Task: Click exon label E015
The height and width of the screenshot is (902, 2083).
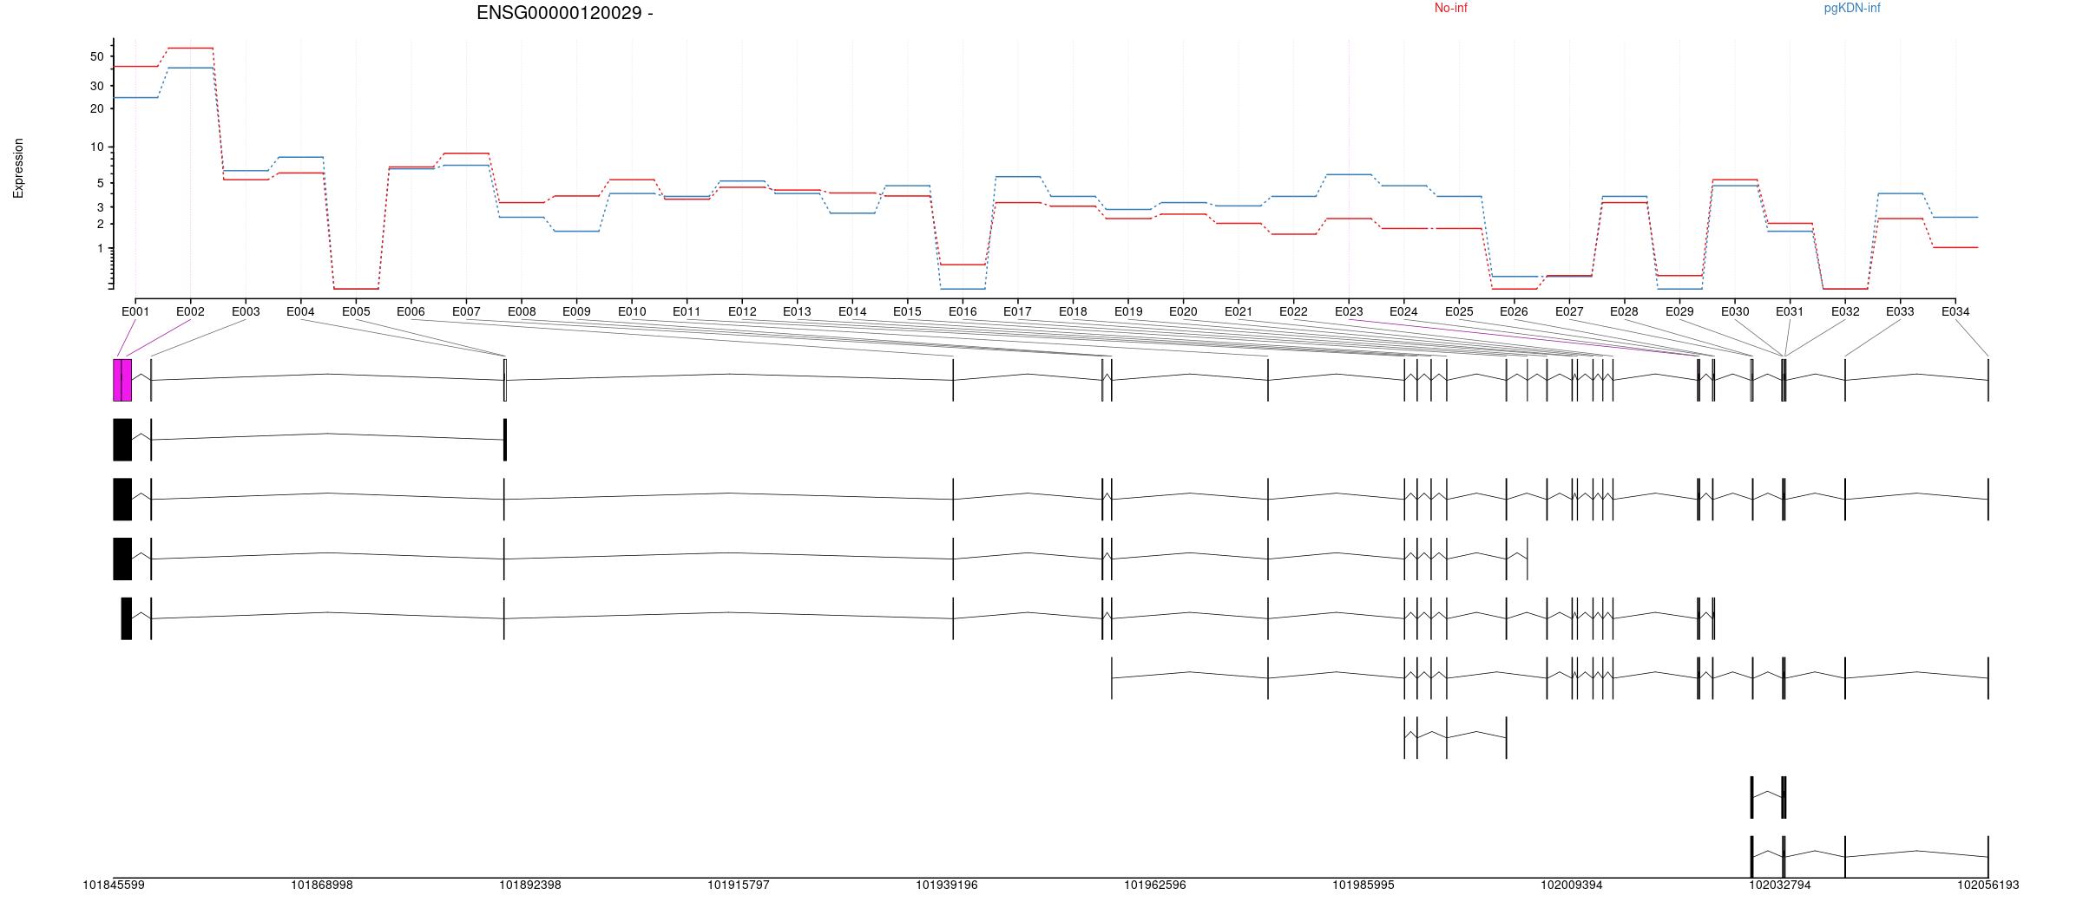Action: (907, 311)
